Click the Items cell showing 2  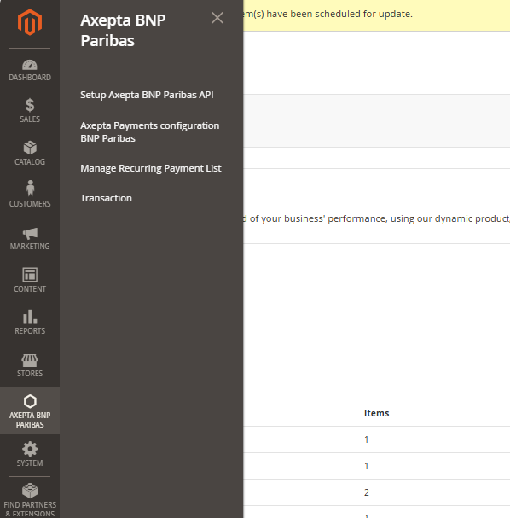click(367, 492)
